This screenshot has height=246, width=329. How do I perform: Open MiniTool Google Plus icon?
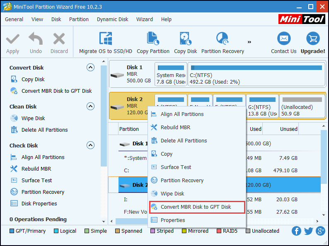pos(320,231)
